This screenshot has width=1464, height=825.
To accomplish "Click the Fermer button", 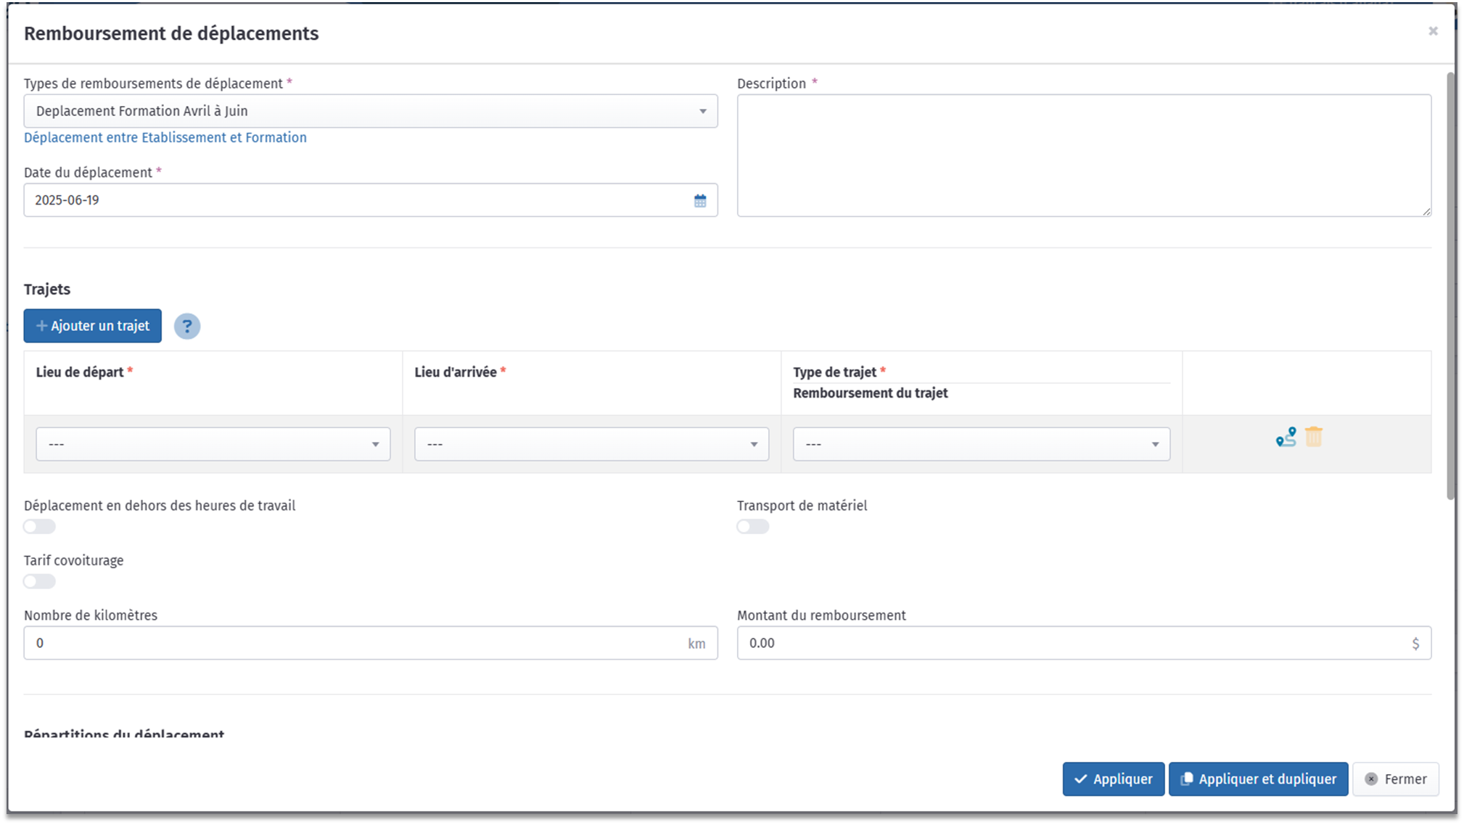I will (1395, 779).
